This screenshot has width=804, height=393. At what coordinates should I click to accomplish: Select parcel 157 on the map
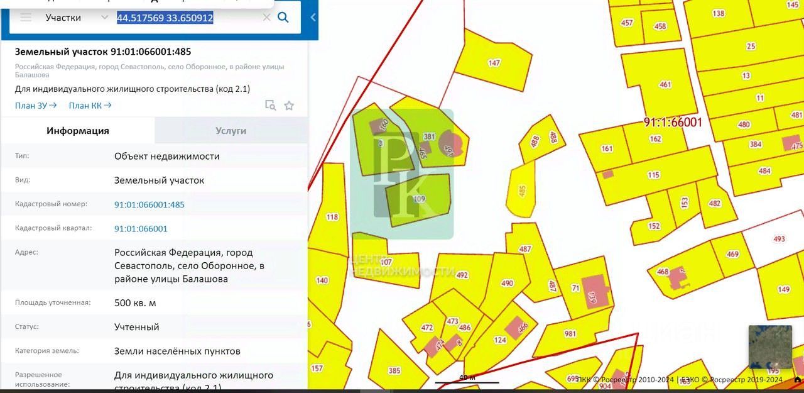[x=317, y=368]
